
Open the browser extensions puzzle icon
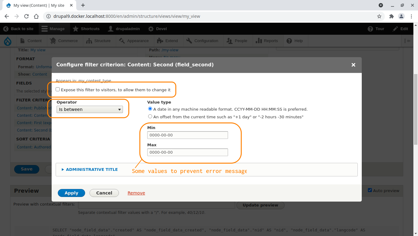pos(391,16)
